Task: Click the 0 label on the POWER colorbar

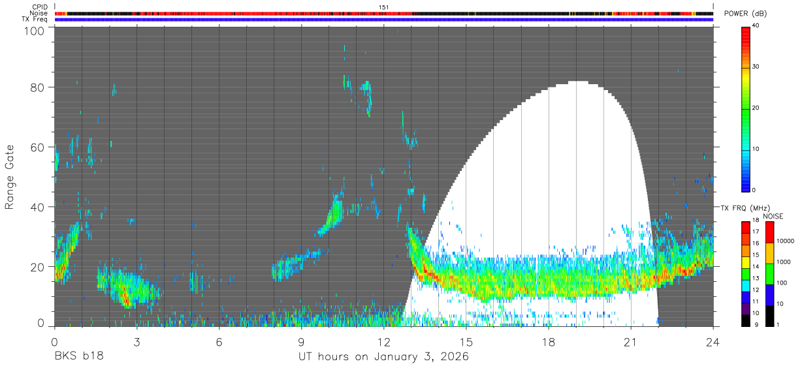Action: pos(754,190)
